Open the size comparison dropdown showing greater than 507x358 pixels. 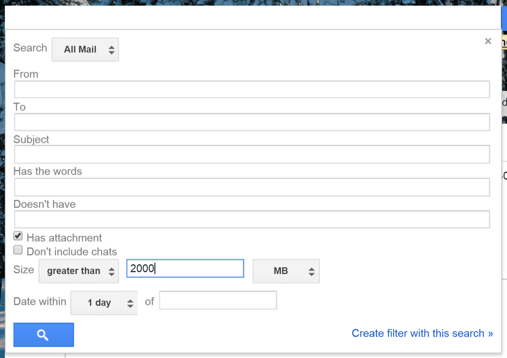[x=78, y=271]
